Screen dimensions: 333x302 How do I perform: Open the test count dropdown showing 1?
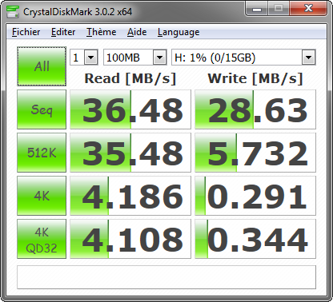[x=84, y=58]
